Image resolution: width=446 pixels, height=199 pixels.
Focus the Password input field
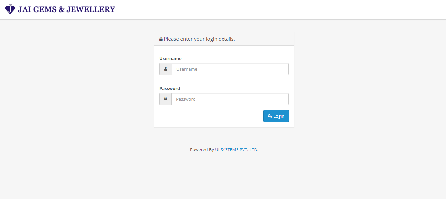tap(230, 99)
